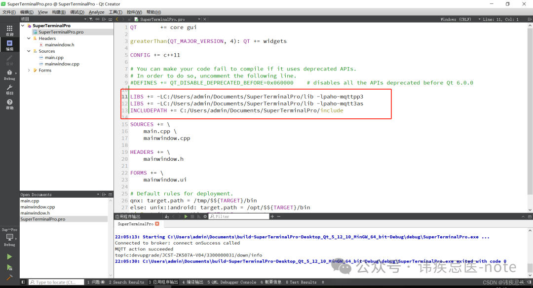The height and width of the screenshot is (288, 533).
Task: Click the split editor icon in project panel
Action: 104,19
